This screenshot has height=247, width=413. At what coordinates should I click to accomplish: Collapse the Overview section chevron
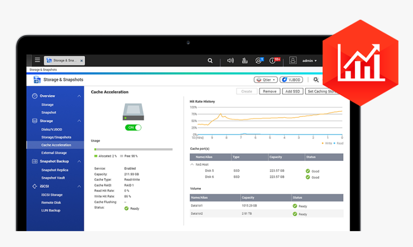click(79, 96)
